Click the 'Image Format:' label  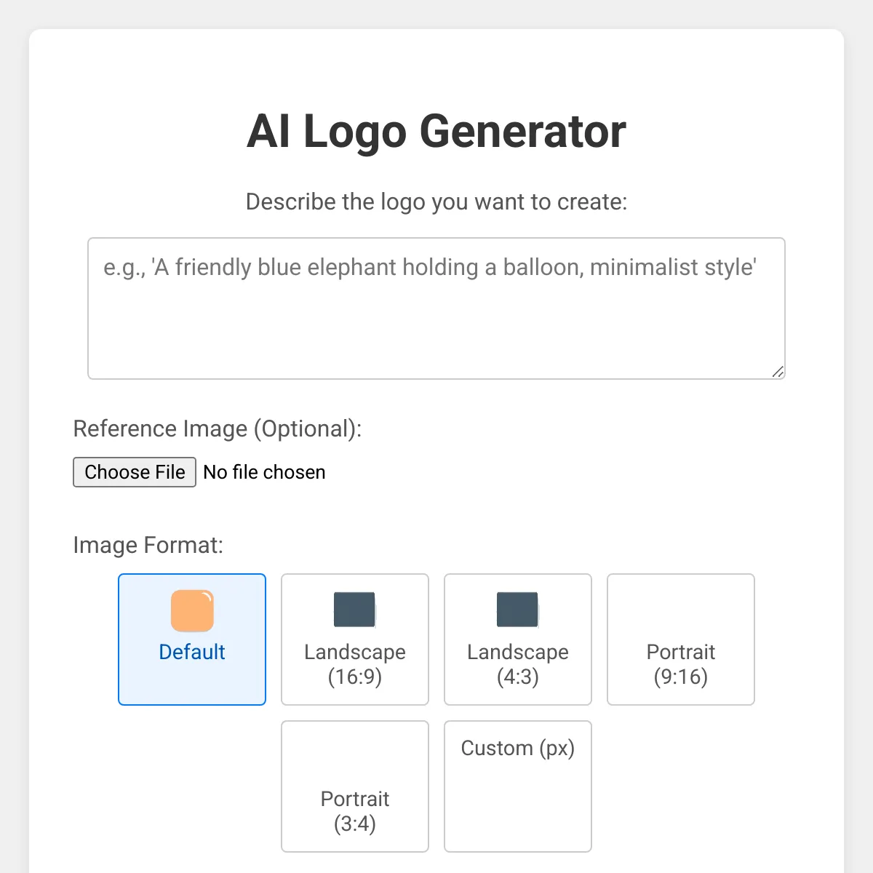pos(148,545)
